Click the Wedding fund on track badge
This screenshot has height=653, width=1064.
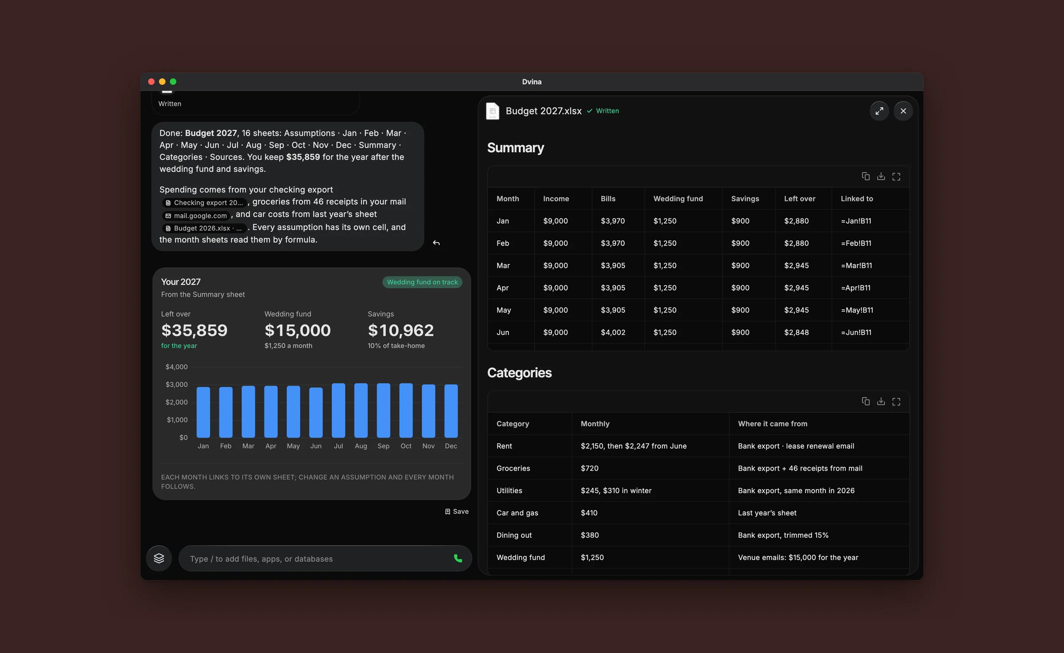click(422, 282)
